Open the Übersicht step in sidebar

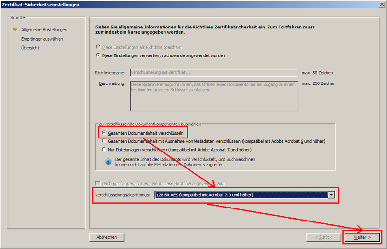tap(30, 48)
